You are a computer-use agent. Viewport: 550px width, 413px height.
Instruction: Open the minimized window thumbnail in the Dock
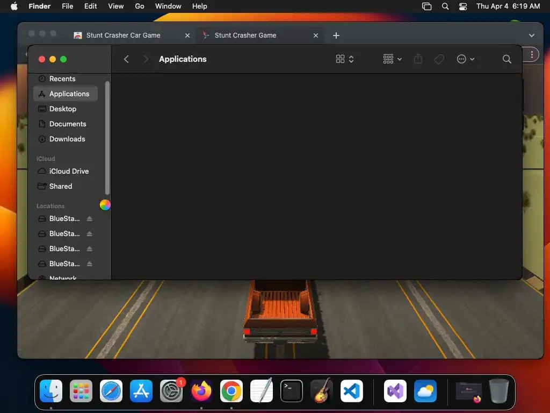point(468,391)
